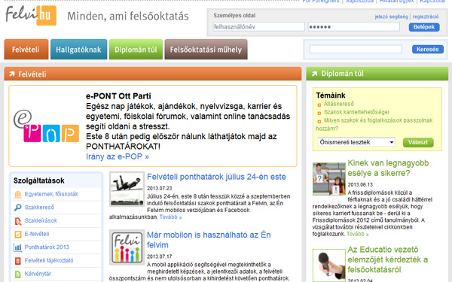Click the Kérvénytár green document icon
Image resolution: width=452 pixels, height=282 pixels.
tap(18, 274)
